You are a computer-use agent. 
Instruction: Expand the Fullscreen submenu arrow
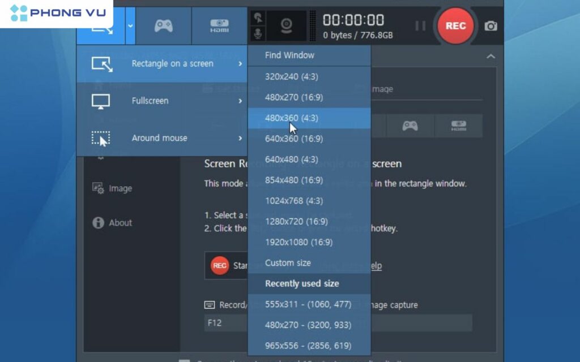[240, 101]
